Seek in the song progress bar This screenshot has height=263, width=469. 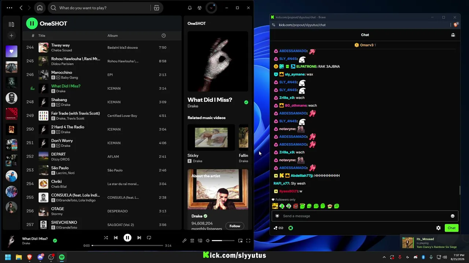coord(127,245)
